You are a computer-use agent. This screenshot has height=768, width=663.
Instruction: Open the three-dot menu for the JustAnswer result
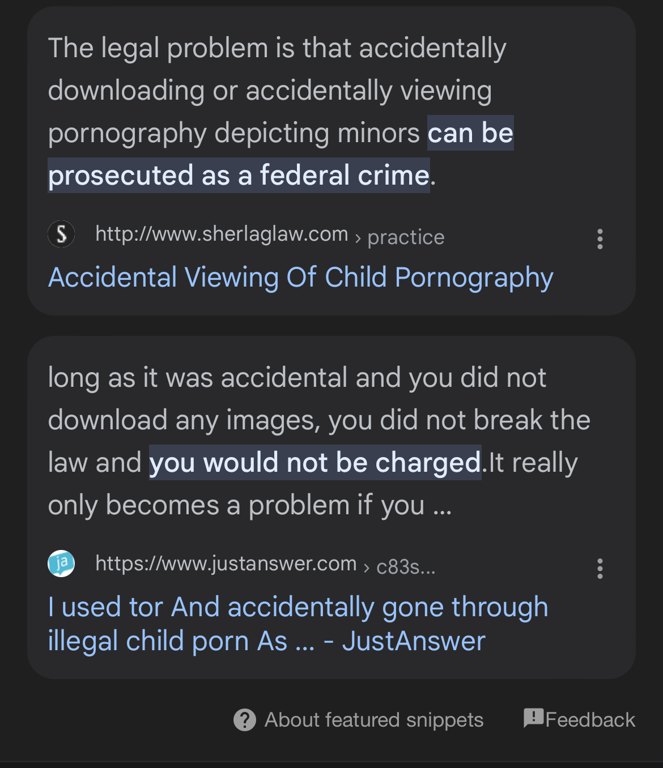pyautogui.click(x=600, y=569)
